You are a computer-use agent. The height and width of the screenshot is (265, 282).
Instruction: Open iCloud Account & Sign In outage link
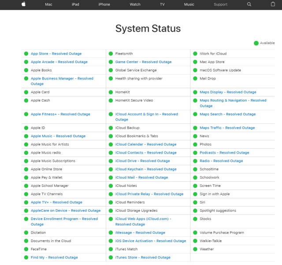[147, 117]
